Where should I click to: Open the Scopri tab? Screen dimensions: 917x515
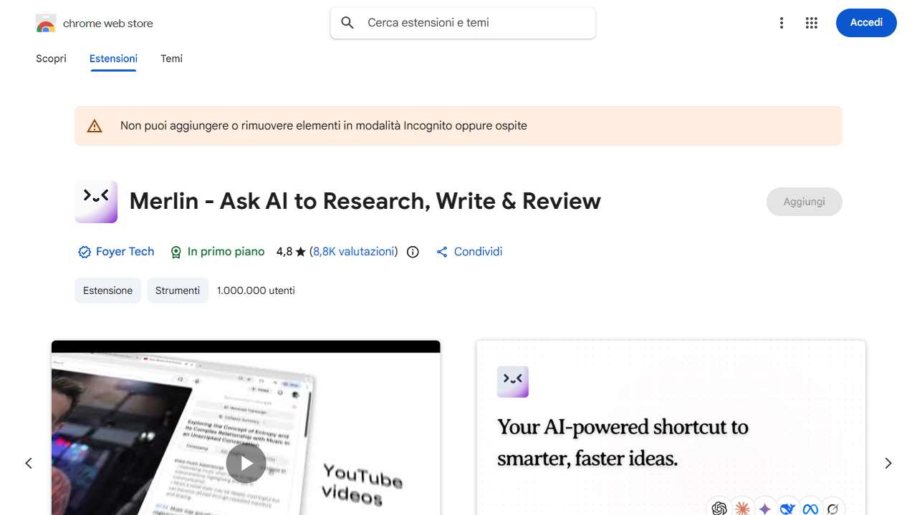tap(51, 59)
